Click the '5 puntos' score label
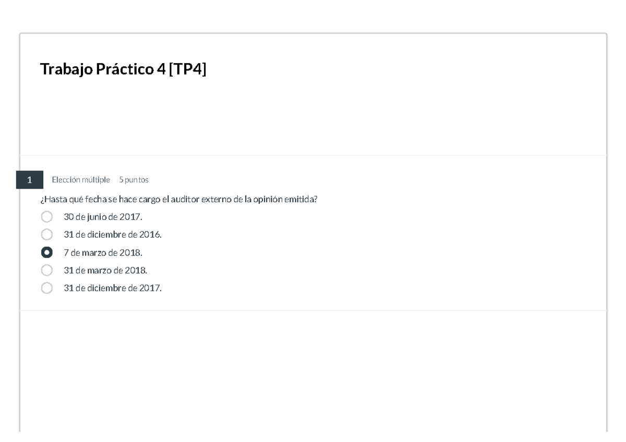 (134, 180)
